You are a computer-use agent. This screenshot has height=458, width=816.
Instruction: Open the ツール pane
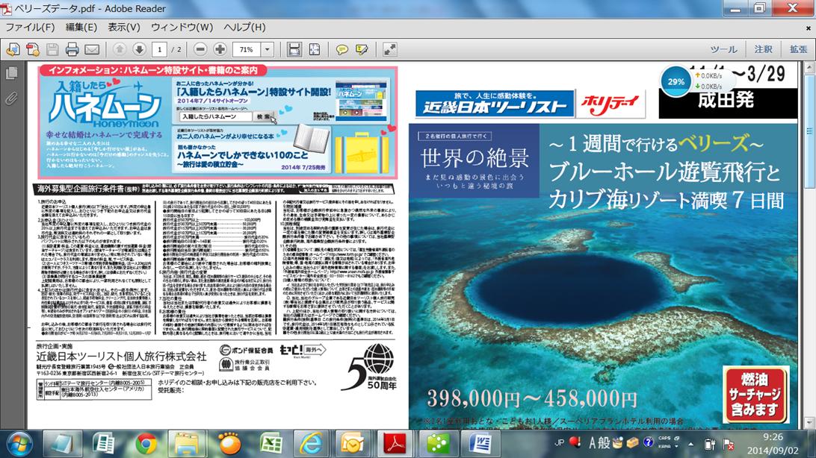tap(724, 49)
